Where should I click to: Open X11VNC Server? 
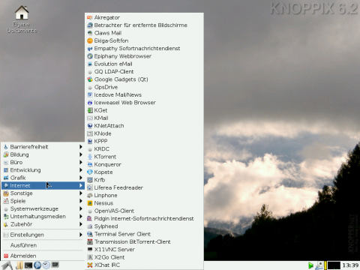tap(144, 250)
